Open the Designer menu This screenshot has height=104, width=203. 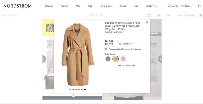tap(49, 6)
